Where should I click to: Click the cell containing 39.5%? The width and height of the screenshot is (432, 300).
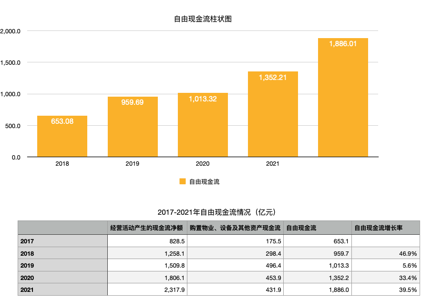(x=385, y=290)
